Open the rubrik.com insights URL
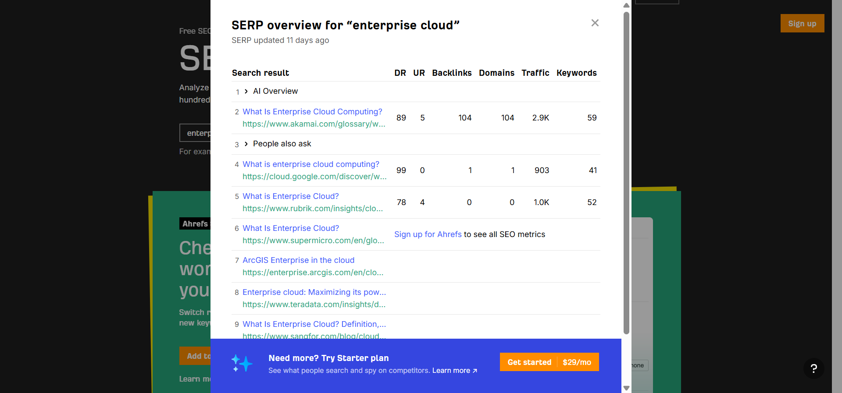This screenshot has height=393, width=842. [313, 209]
